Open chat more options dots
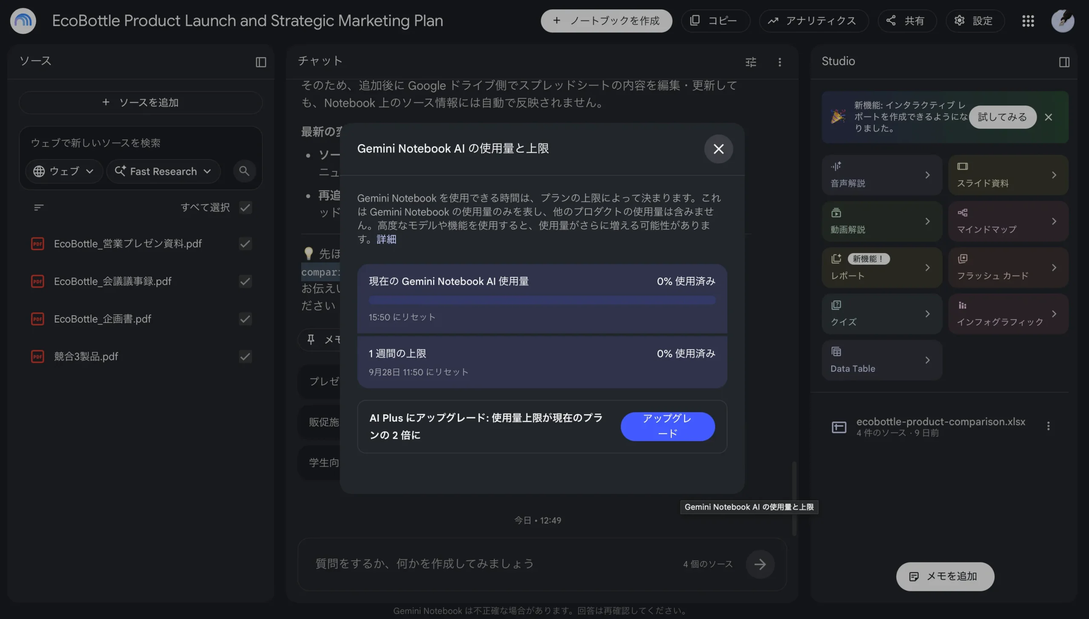Viewport: 1089px width, 619px height. click(779, 62)
